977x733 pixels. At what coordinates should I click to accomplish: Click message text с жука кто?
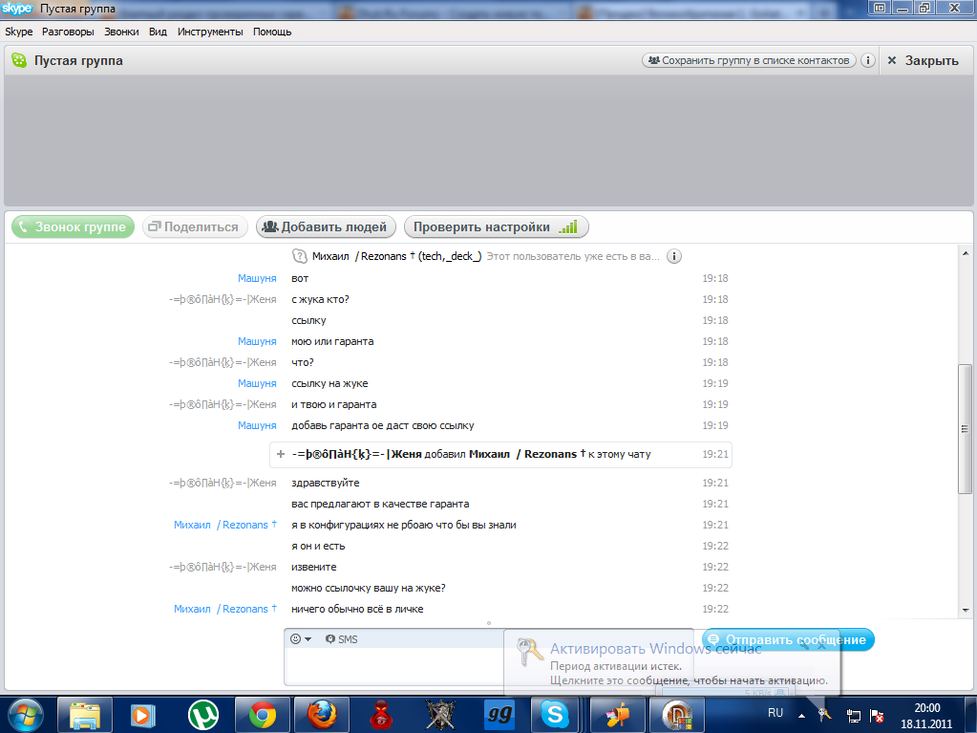(320, 300)
